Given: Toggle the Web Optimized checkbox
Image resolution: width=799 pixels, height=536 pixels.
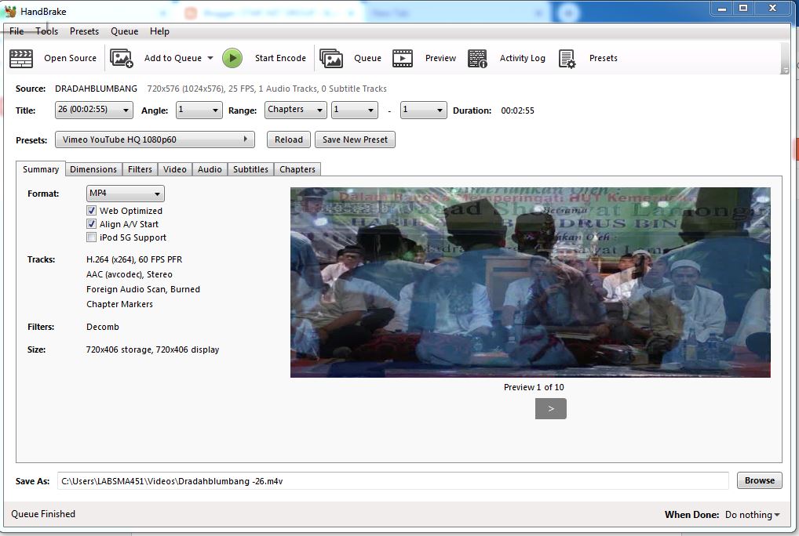Looking at the screenshot, I should pyautogui.click(x=91, y=211).
